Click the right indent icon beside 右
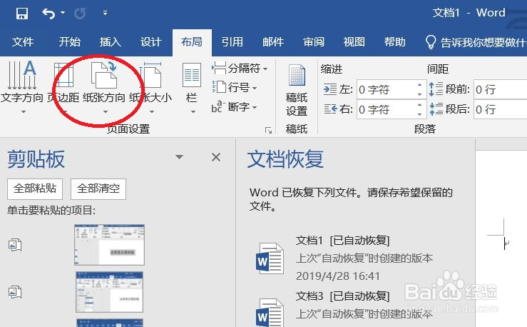This screenshot has height=327, width=527. coord(330,109)
